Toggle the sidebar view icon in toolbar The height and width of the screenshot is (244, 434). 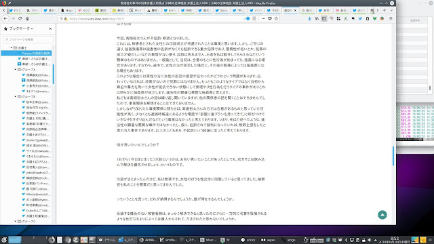point(324,18)
